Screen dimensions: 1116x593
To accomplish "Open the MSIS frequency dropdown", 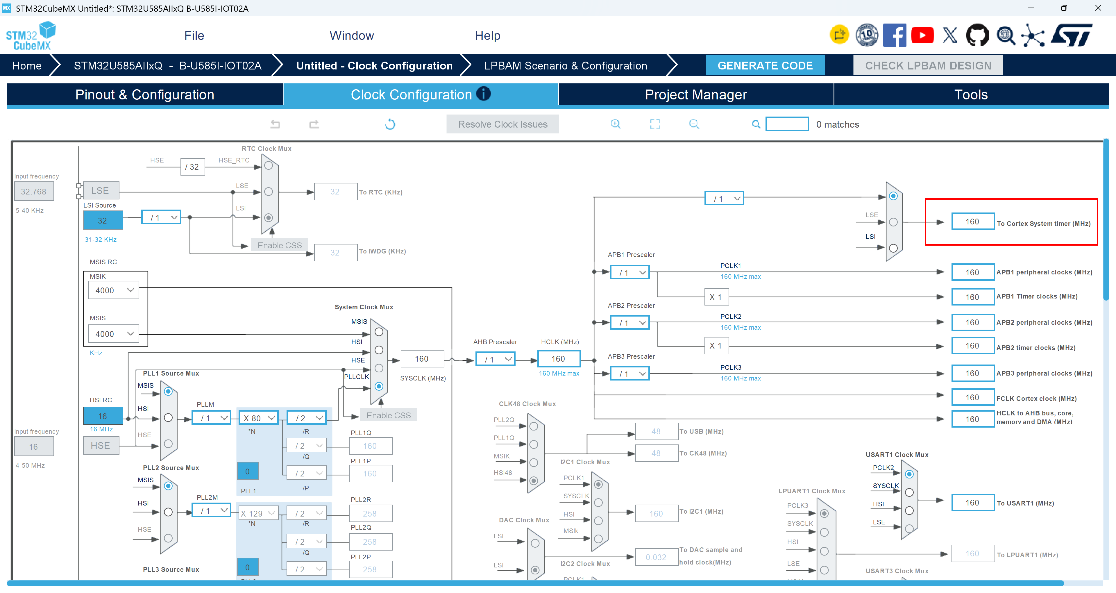I will tap(114, 334).
